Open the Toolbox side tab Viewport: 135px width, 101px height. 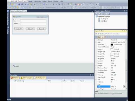pos(8,30)
